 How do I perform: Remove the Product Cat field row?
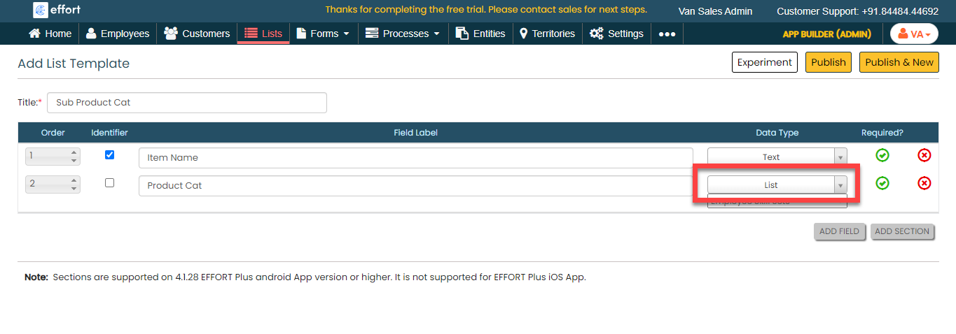click(924, 183)
